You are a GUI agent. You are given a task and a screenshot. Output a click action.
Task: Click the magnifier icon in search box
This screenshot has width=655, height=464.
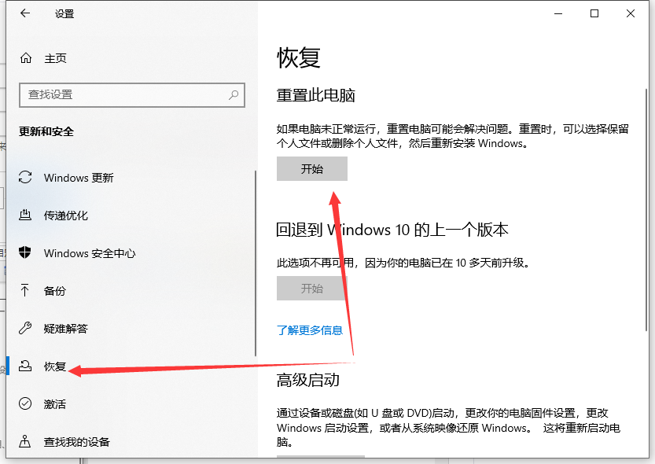tap(234, 94)
